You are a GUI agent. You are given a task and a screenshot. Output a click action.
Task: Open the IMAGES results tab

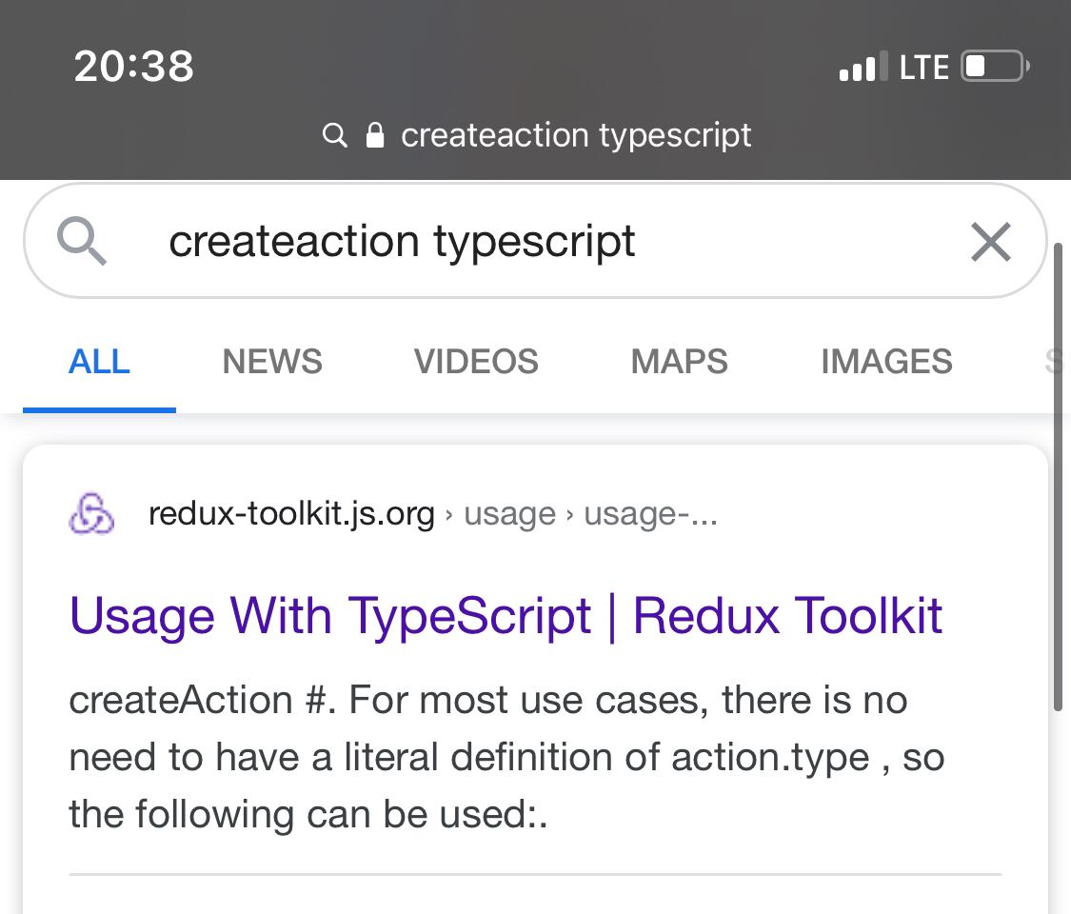pyautogui.click(x=886, y=362)
